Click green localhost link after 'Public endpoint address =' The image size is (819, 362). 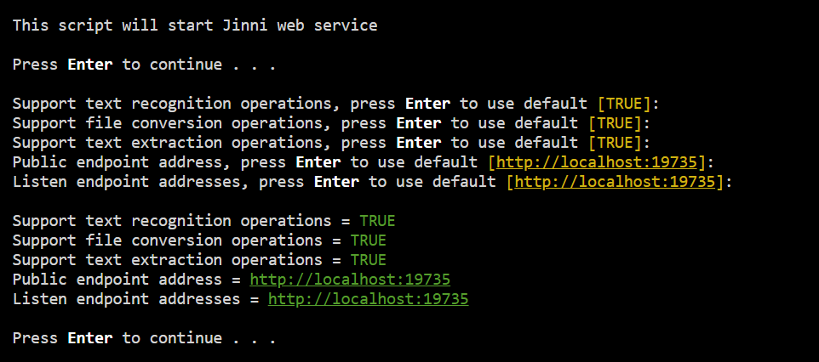(350, 280)
